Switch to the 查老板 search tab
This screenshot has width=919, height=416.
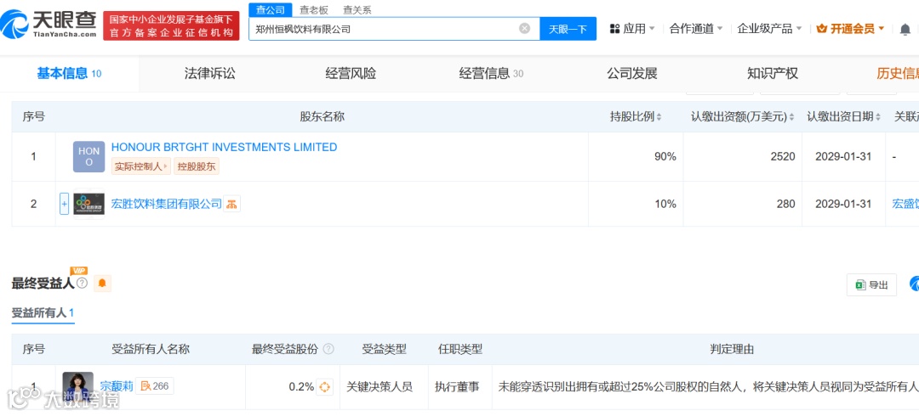(313, 10)
